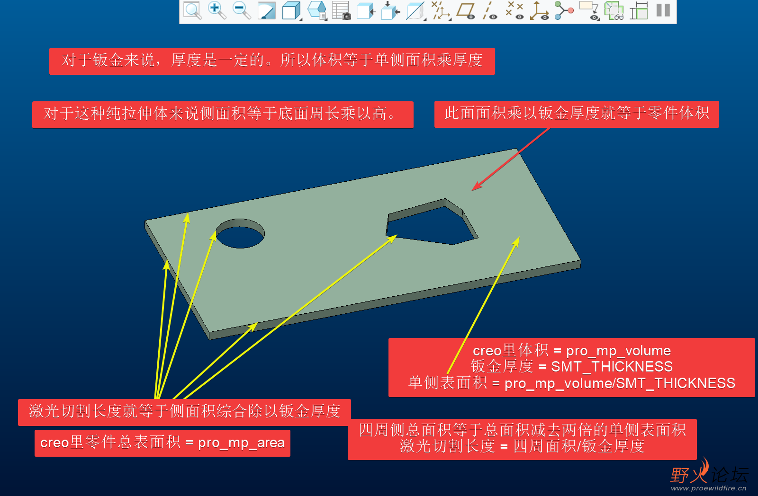
Task: Click the Refit magnifier icon
Action: tap(192, 10)
